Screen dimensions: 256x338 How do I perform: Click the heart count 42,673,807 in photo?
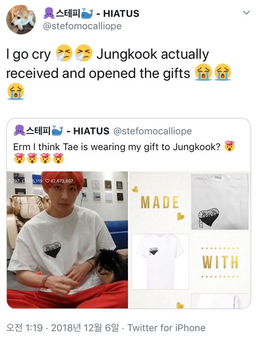coord(59,181)
